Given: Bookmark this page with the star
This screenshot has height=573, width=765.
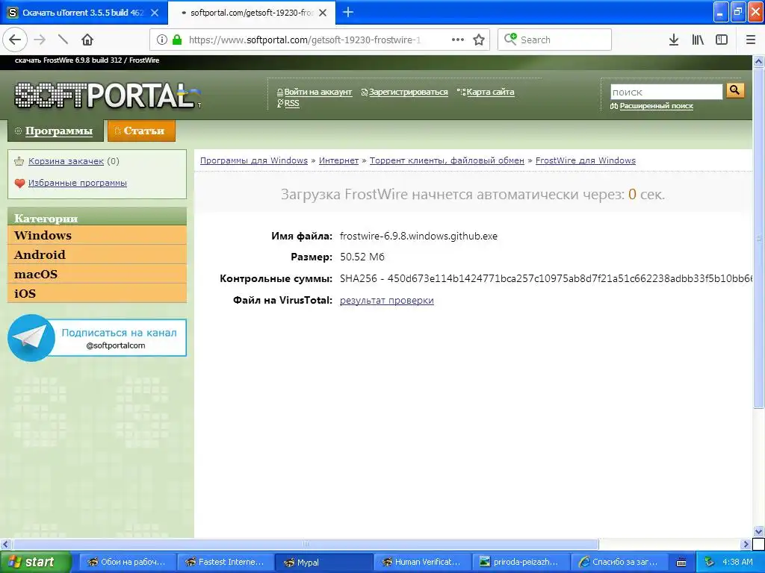Looking at the screenshot, I should pyautogui.click(x=479, y=40).
